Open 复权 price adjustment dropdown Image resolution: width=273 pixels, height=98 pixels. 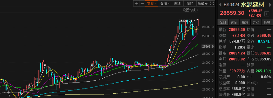tap(152, 4)
